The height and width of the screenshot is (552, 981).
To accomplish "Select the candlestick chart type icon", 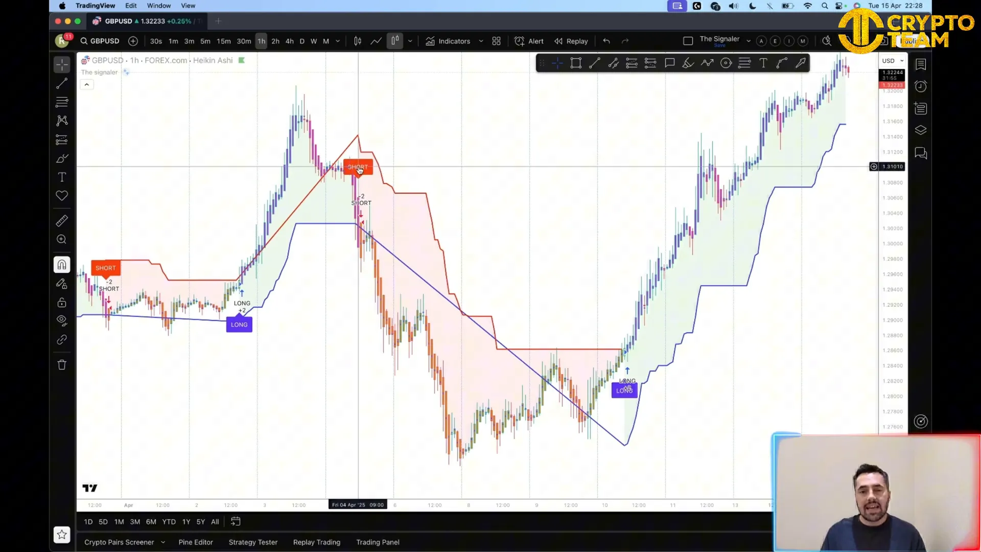I will tap(358, 41).
